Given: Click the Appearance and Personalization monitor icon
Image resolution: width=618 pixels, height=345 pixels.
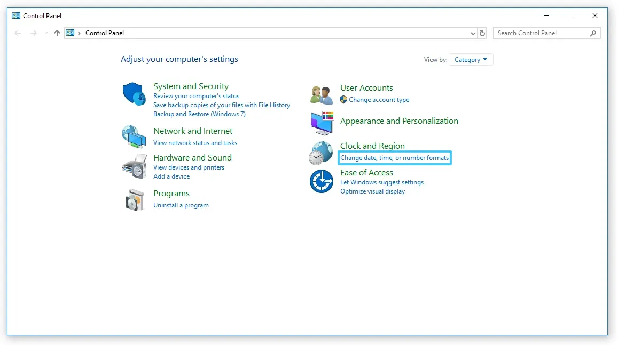Looking at the screenshot, I should click(x=322, y=123).
